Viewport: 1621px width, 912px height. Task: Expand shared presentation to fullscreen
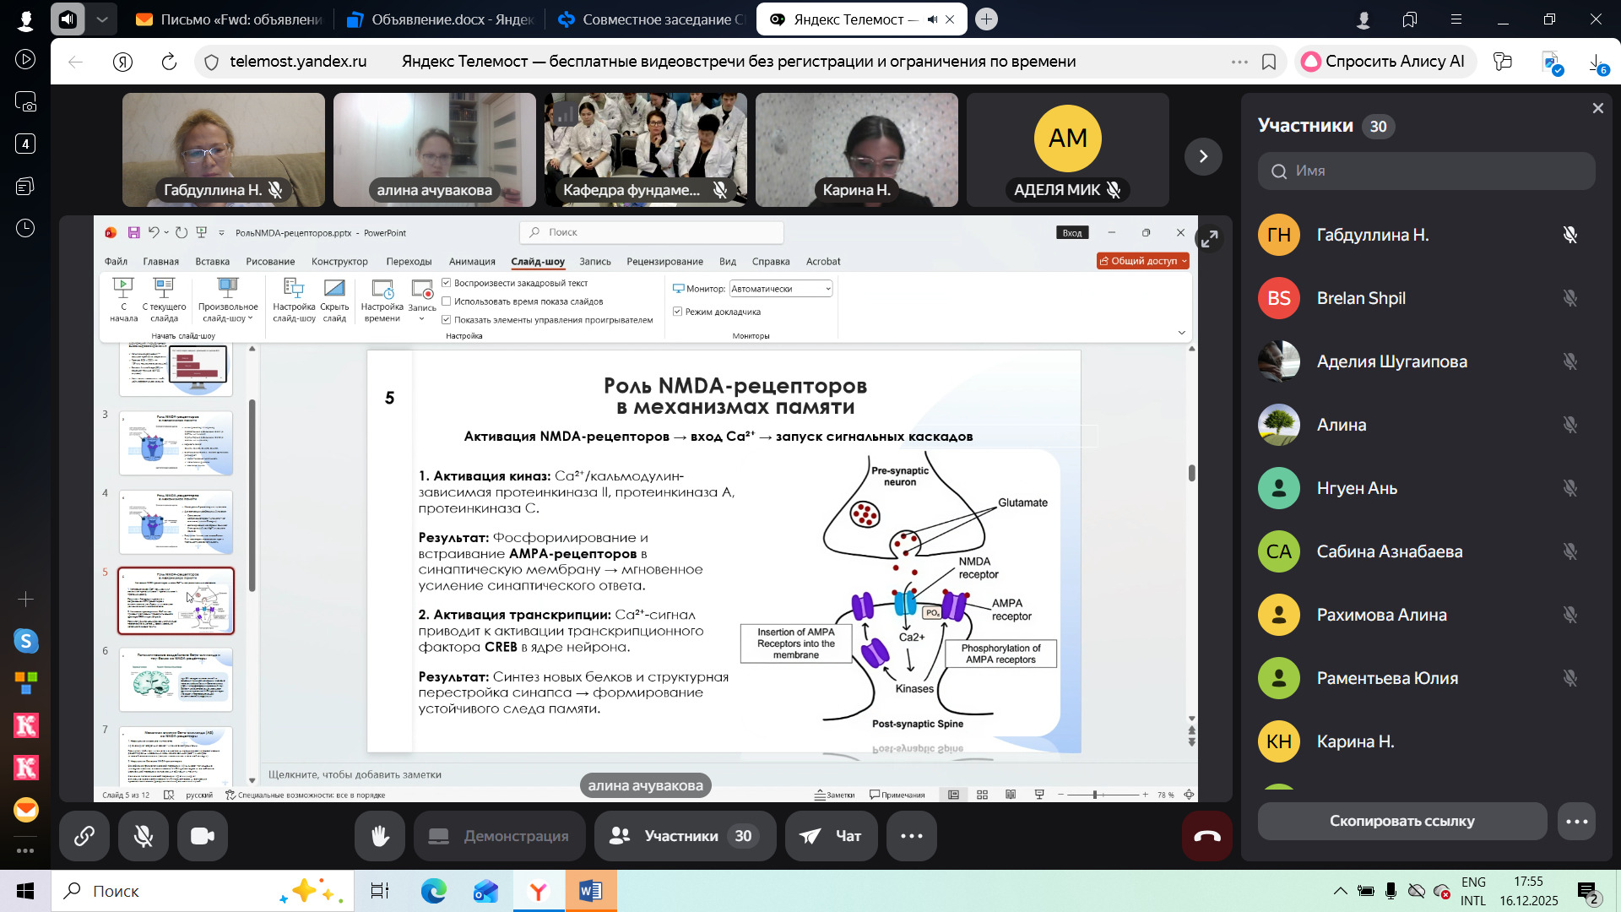(1210, 239)
